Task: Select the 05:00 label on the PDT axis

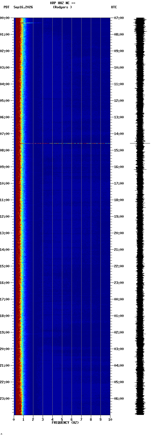Action: click(5, 101)
